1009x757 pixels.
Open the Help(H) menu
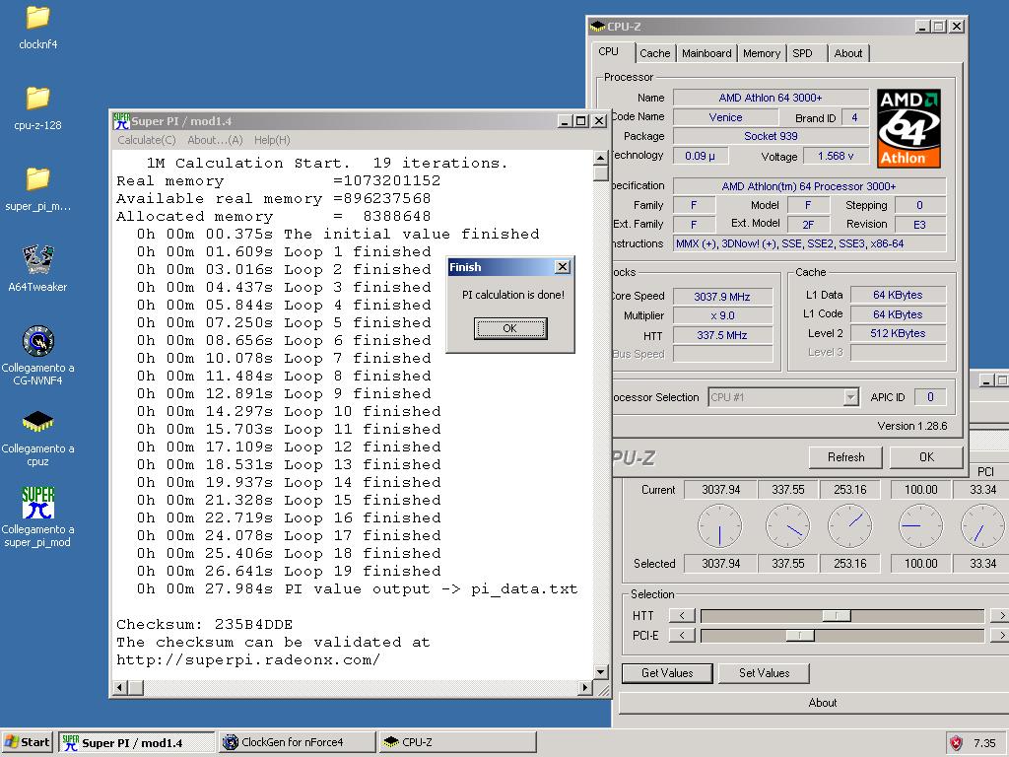tap(272, 140)
